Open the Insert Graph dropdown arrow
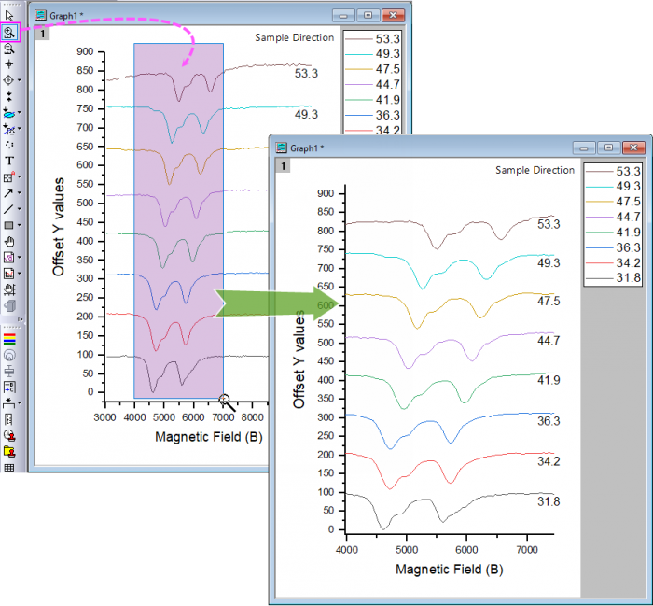The image size is (653, 606). pyautogui.click(x=20, y=274)
